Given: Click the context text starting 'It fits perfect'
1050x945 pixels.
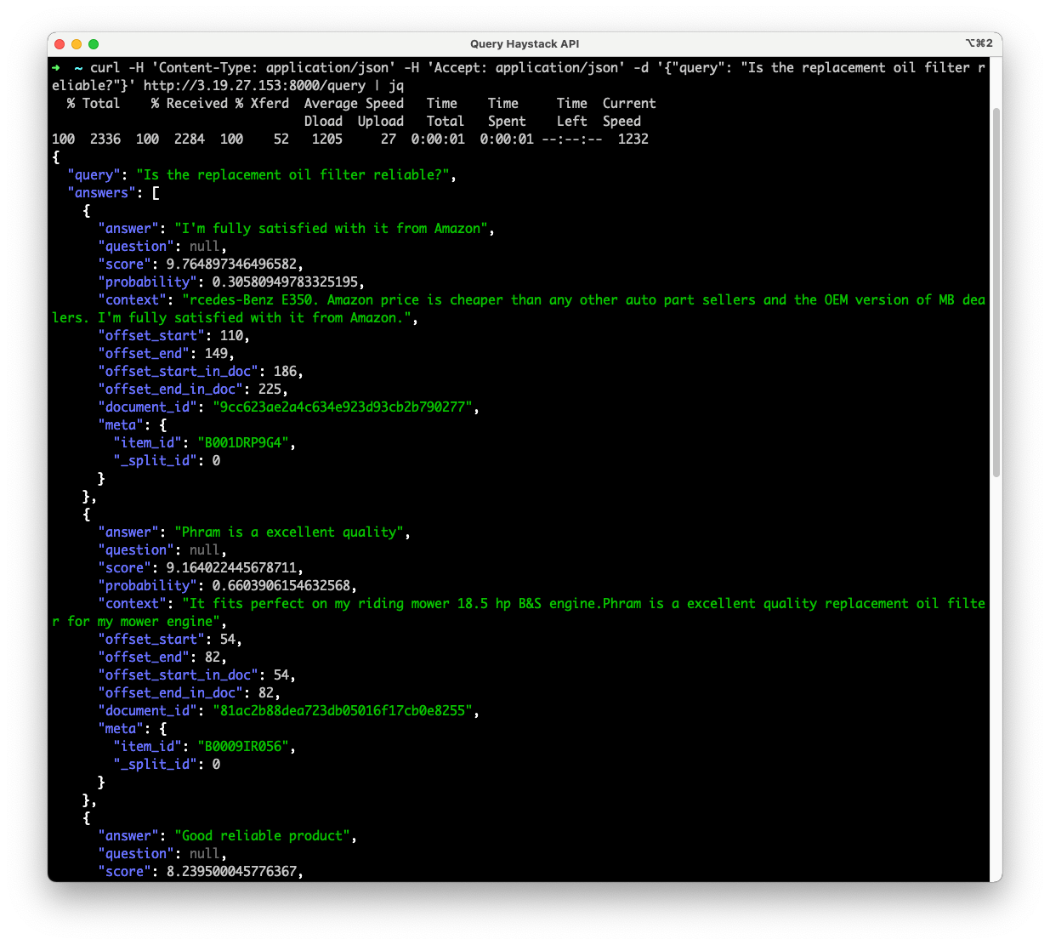Looking at the screenshot, I should tap(519, 612).
